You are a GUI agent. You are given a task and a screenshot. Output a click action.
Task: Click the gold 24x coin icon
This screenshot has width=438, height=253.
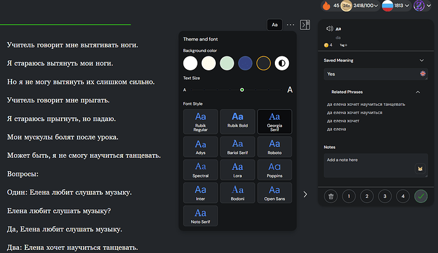pos(347,6)
